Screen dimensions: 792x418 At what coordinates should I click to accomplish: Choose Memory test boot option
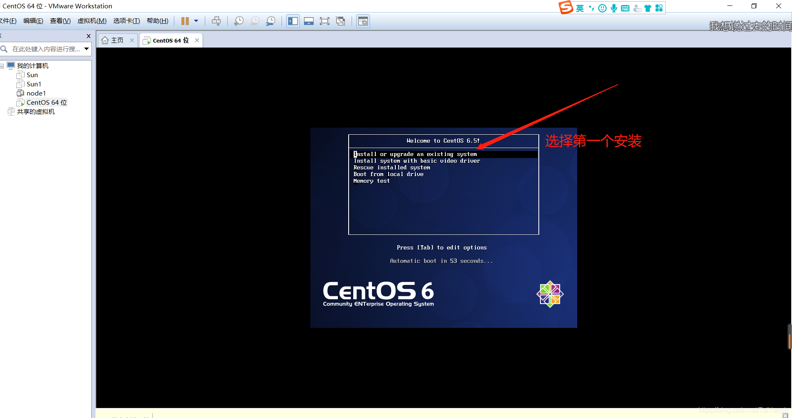point(371,181)
